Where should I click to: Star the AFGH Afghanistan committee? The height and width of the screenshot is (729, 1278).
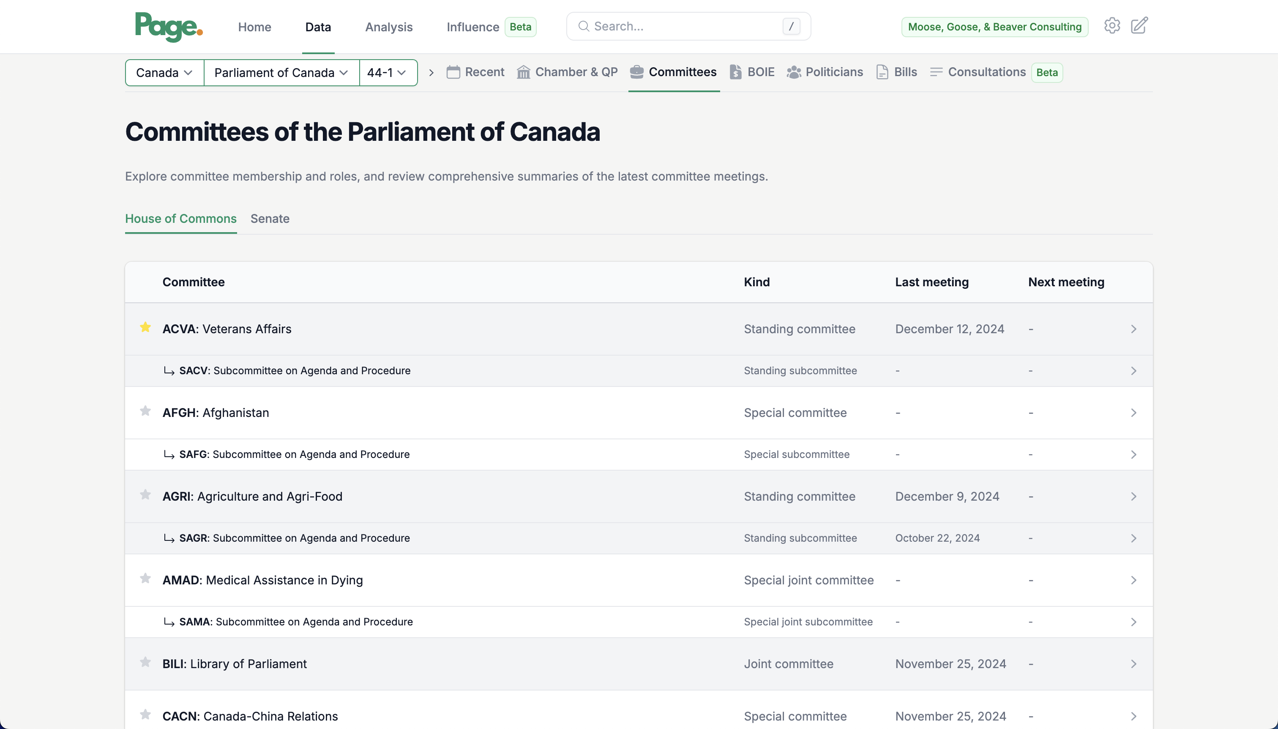point(145,411)
